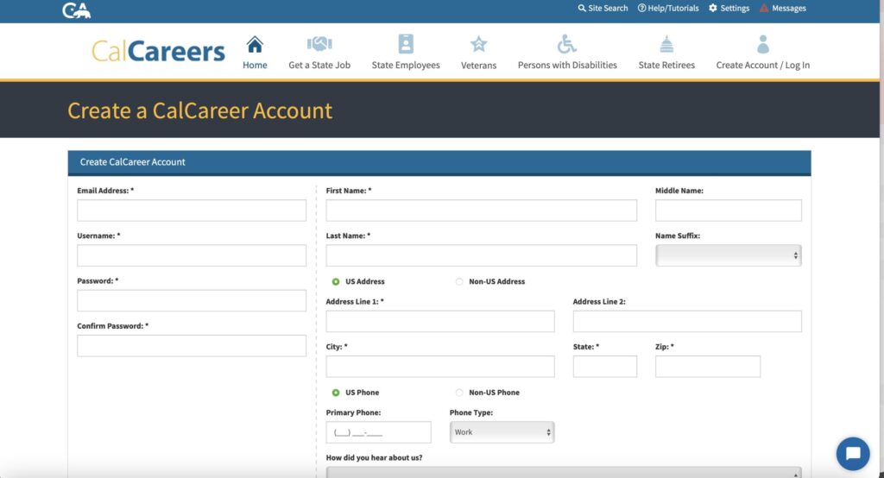Click the Site Search magnifier icon
Screen dimensions: 884x478
[x=582, y=8]
